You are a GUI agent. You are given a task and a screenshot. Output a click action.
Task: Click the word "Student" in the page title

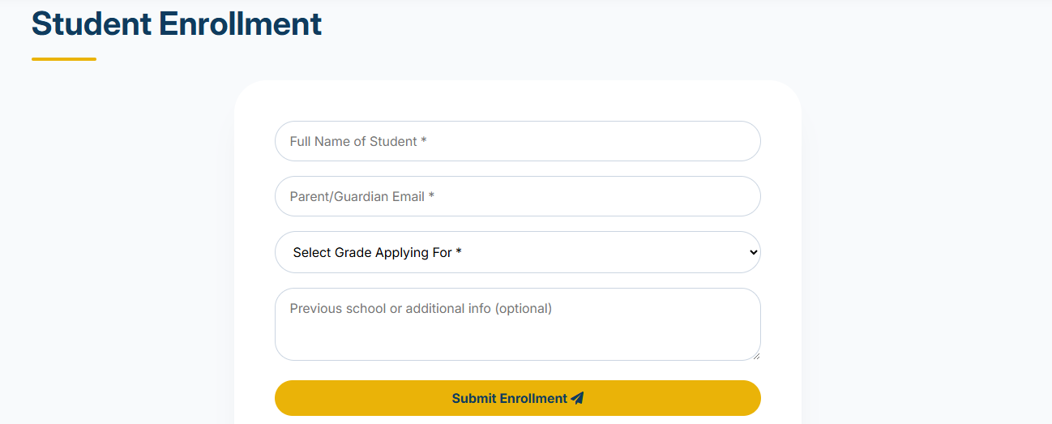coord(91,24)
